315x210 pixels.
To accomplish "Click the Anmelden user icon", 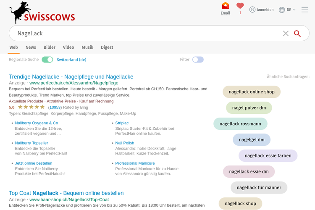I will coord(252,10).
